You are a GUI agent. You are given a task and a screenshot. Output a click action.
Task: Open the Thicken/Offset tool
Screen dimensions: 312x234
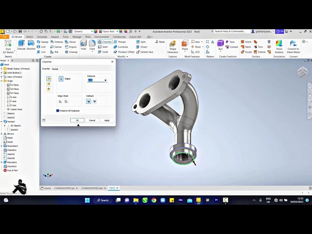click(x=124, y=52)
